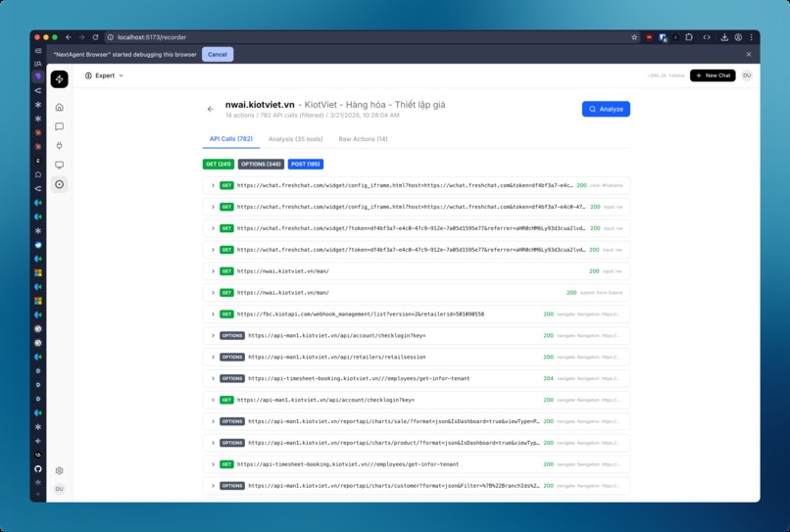Expand the reportapi/charts/sale request row
790x532 pixels.
[x=417, y=421]
